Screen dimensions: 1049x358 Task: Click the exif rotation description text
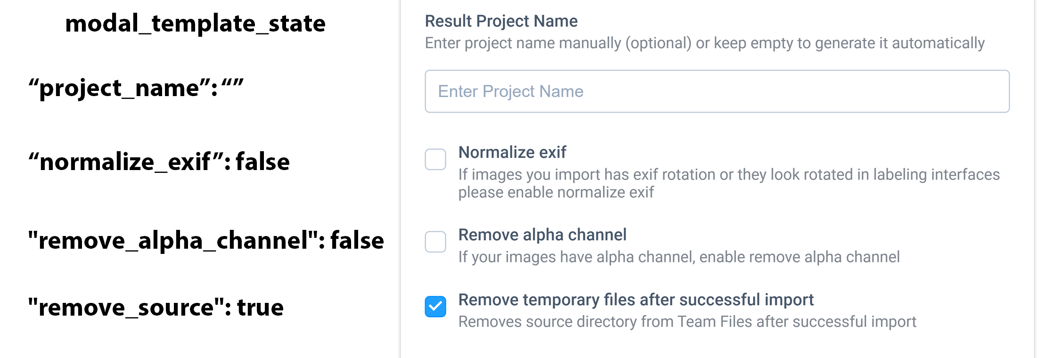coord(729,183)
